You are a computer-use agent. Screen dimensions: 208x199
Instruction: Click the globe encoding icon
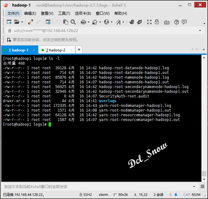(107, 22)
